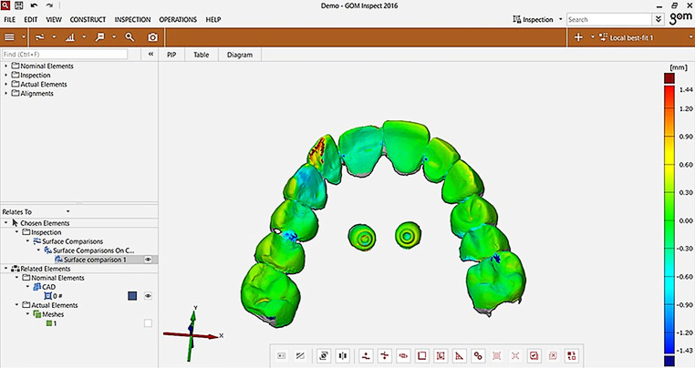The width and height of the screenshot is (695, 368).
Task: Click the save disk icon in title bar
Action: (x=19, y=5)
